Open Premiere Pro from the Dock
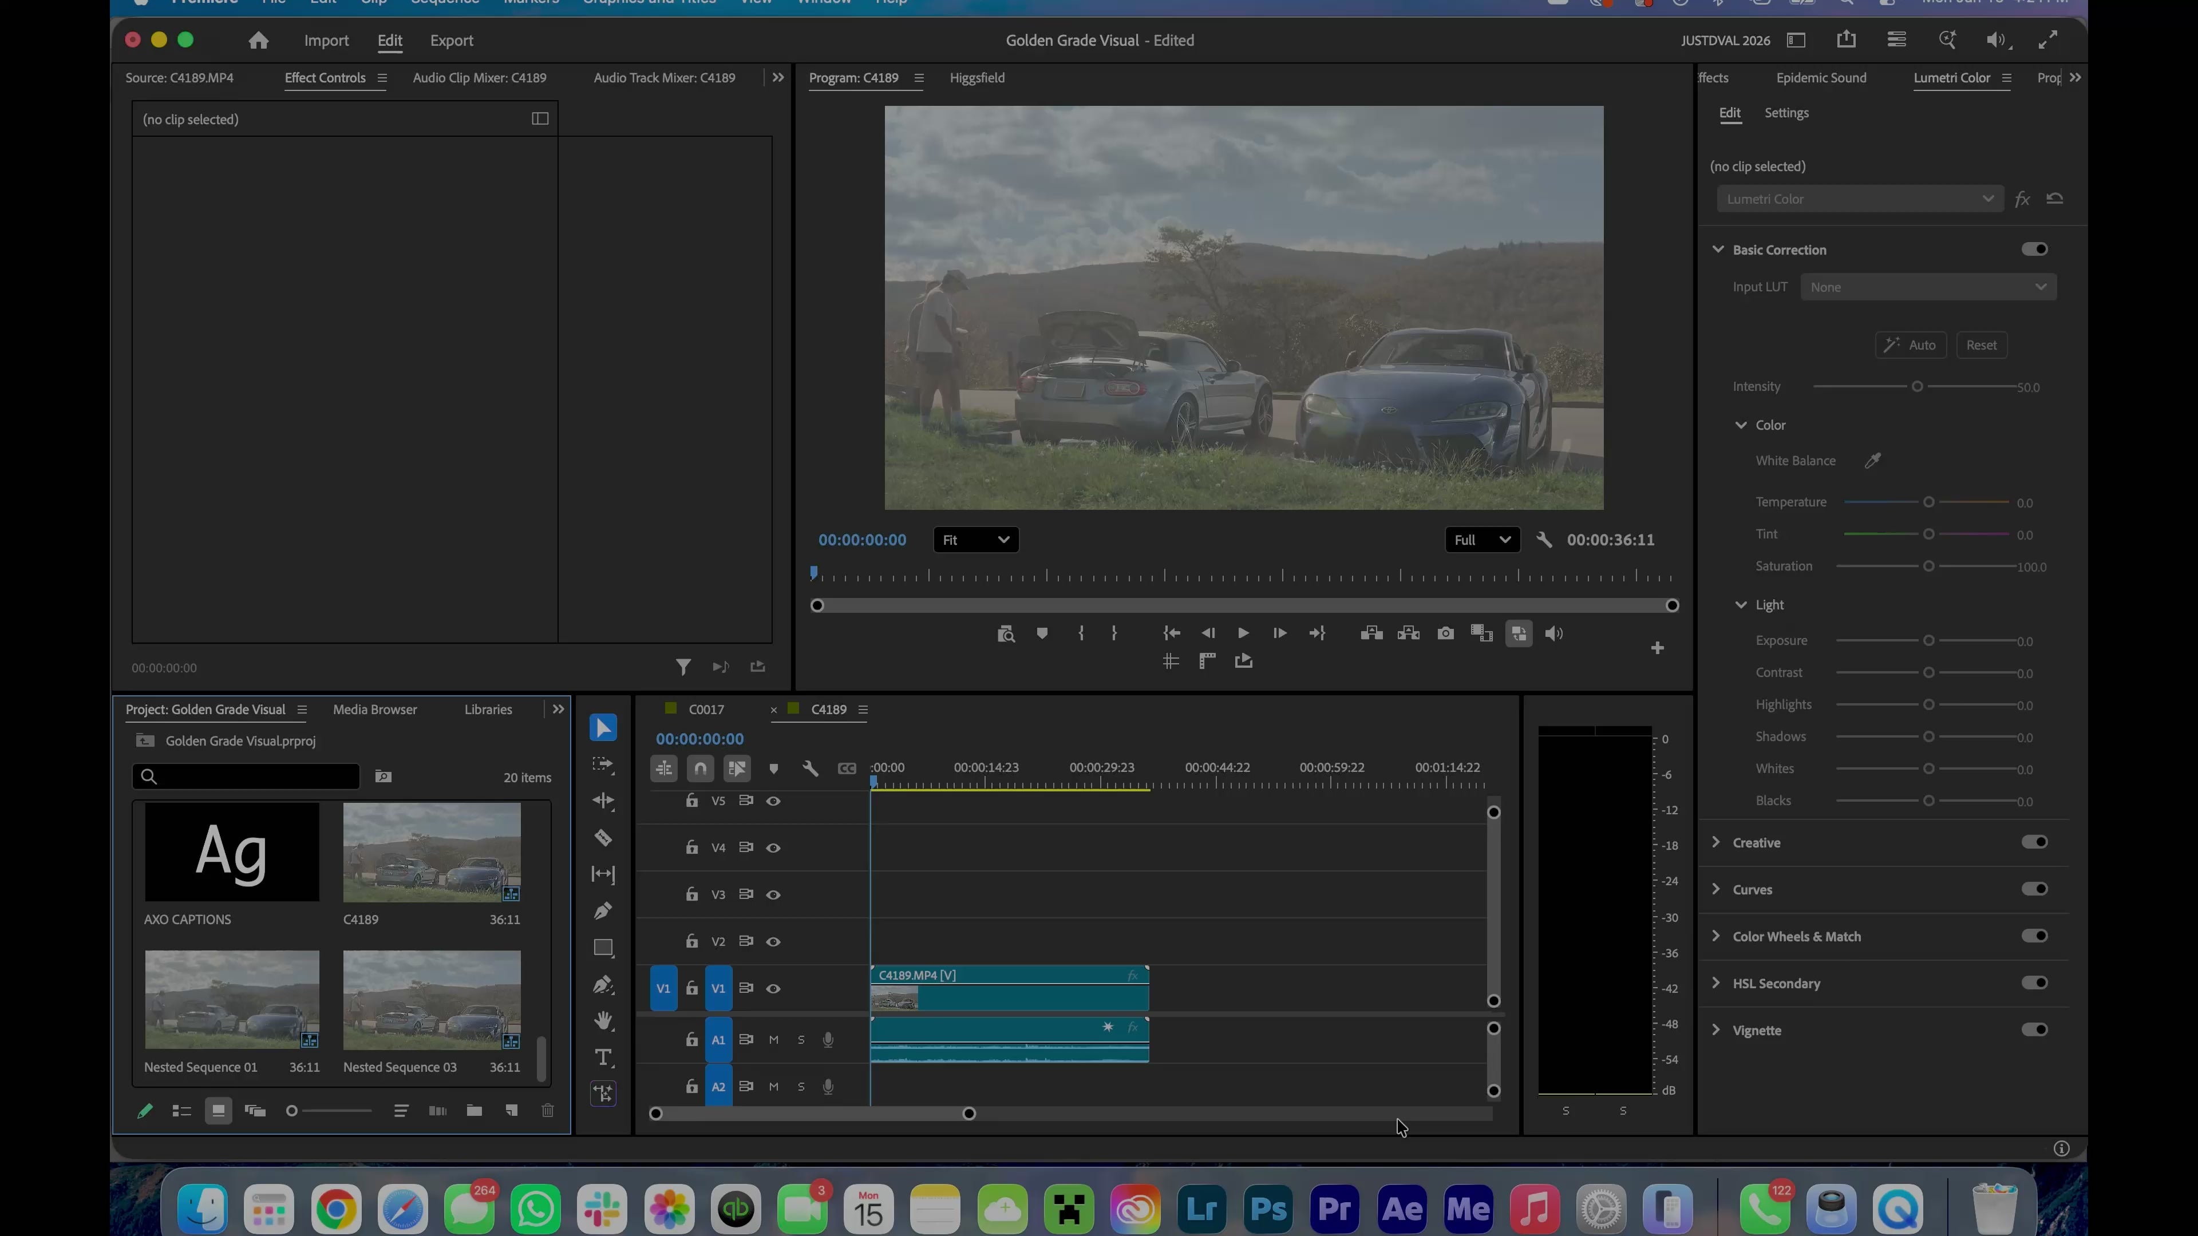 click(x=1335, y=1209)
